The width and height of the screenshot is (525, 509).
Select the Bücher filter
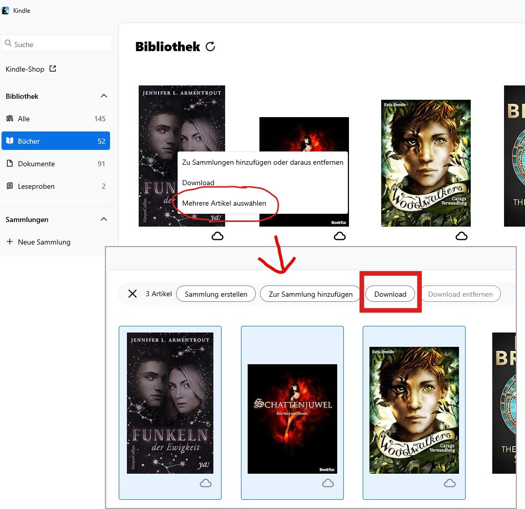point(56,141)
